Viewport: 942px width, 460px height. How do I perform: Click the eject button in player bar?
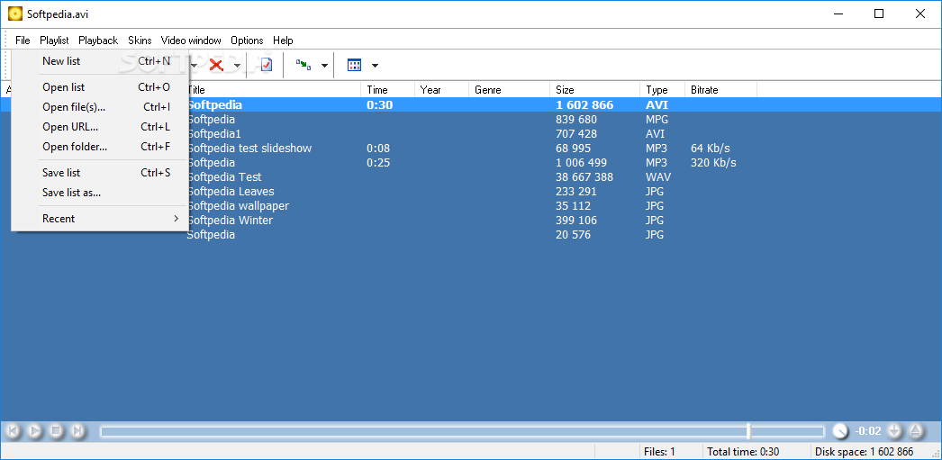(x=915, y=430)
